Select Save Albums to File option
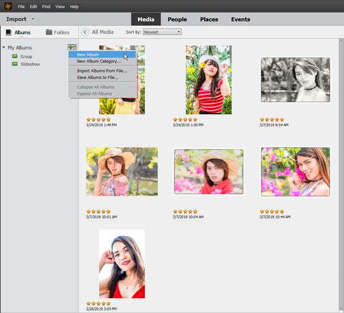 (102, 77)
